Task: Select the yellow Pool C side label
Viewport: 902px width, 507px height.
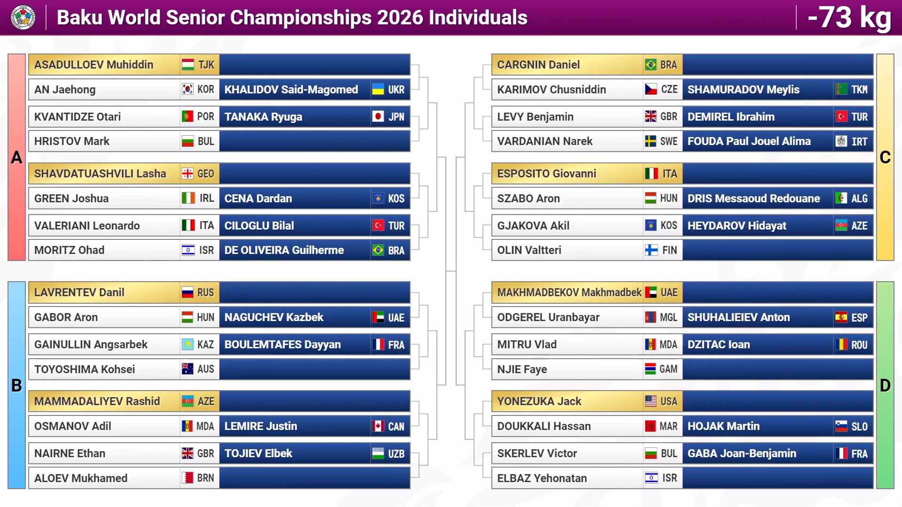Action: pos(885,157)
